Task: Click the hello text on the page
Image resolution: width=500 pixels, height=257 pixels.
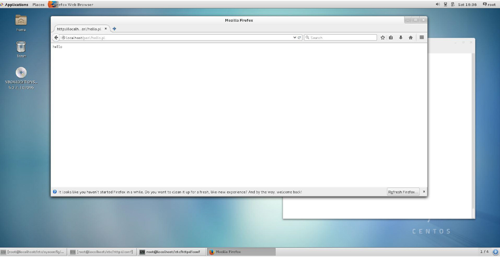Action: [58, 47]
